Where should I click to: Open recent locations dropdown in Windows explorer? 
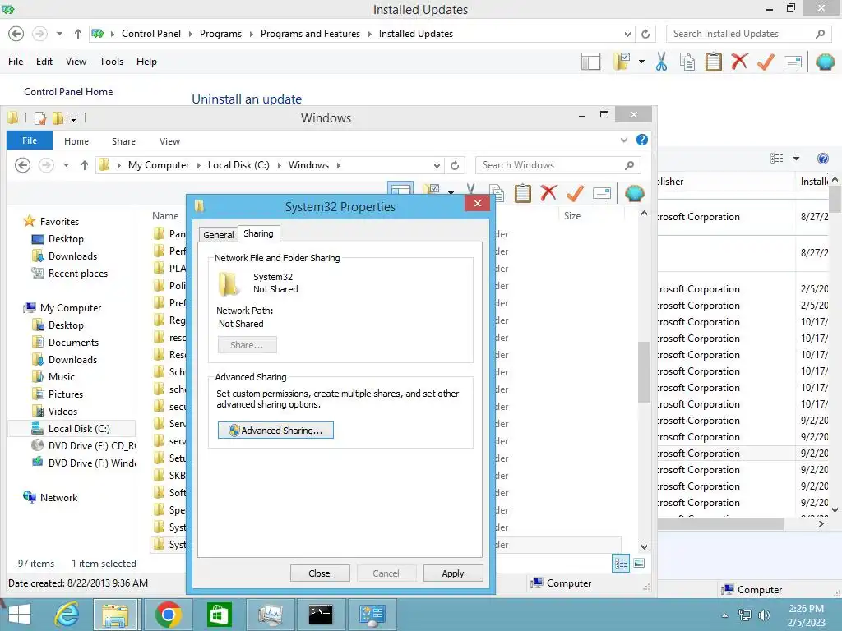point(66,165)
